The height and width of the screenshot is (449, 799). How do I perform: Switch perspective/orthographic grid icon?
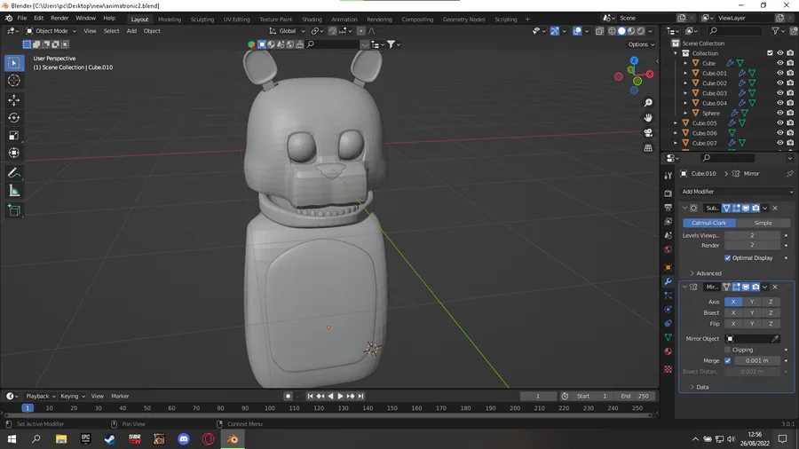[648, 148]
